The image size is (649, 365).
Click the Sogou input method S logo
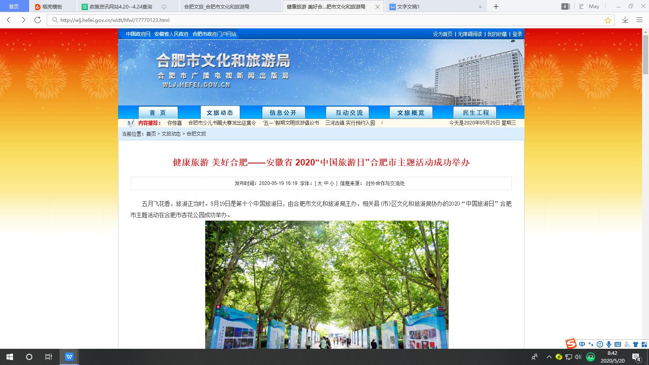pos(571,344)
